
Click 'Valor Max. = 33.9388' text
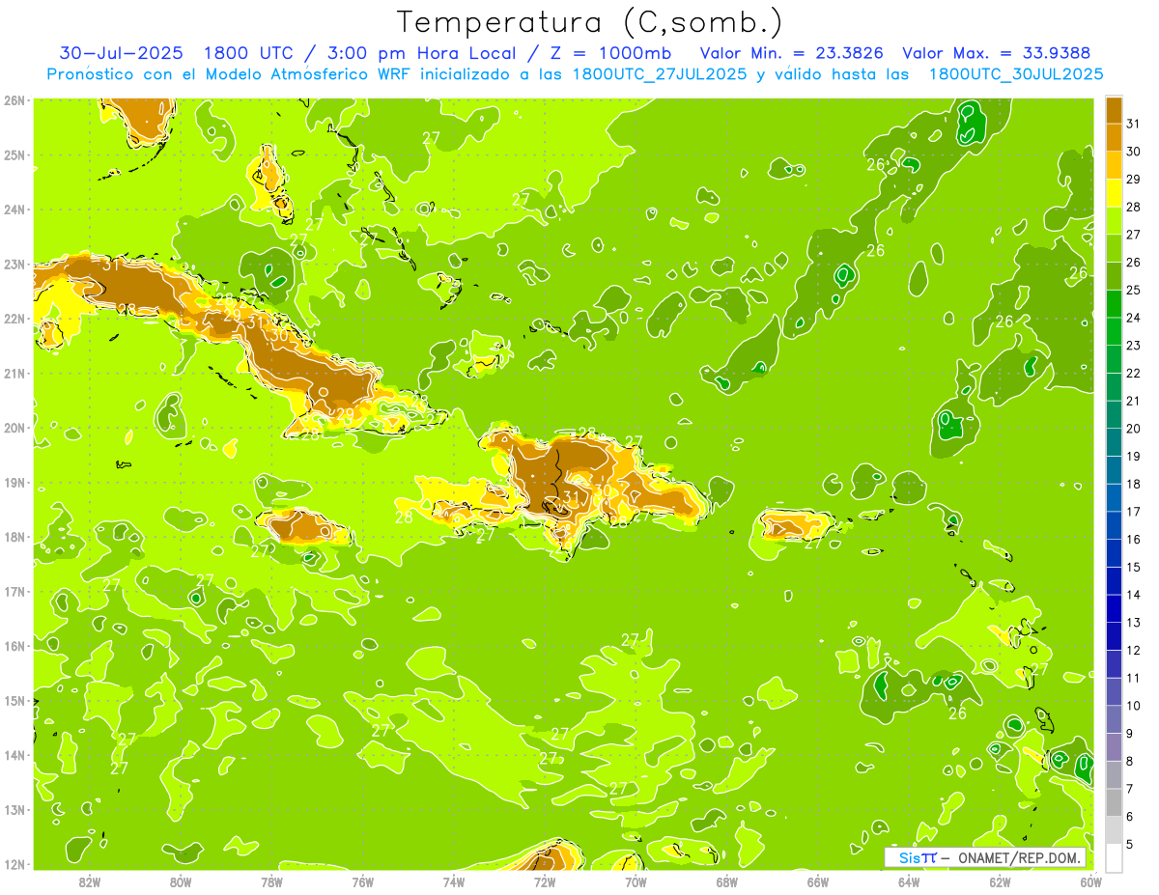coord(998,53)
